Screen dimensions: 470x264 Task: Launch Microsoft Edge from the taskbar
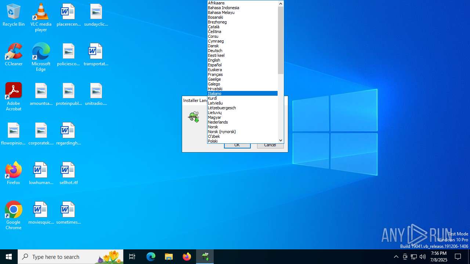click(x=151, y=257)
